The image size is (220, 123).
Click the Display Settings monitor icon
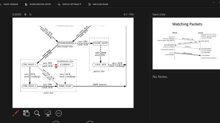[59, 4]
